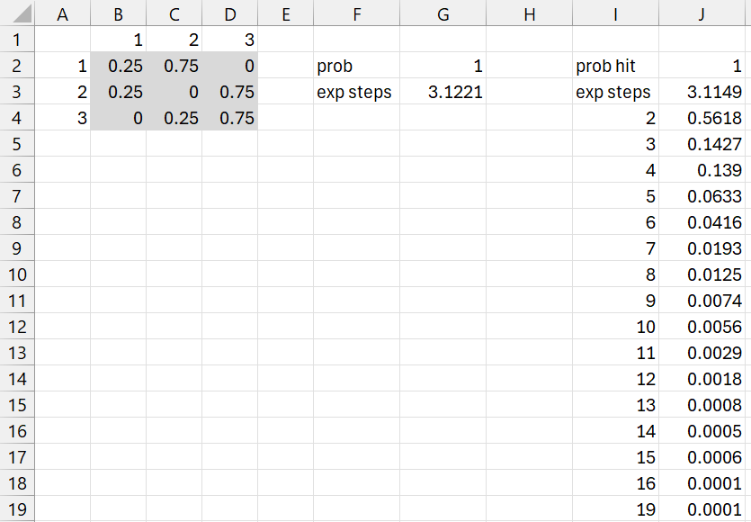Click cell B1 header value 1
This screenshot has width=751, height=522.
tap(119, 39)
